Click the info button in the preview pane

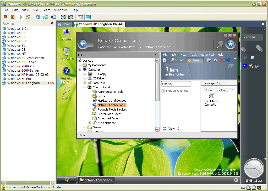tap(231, 66)
